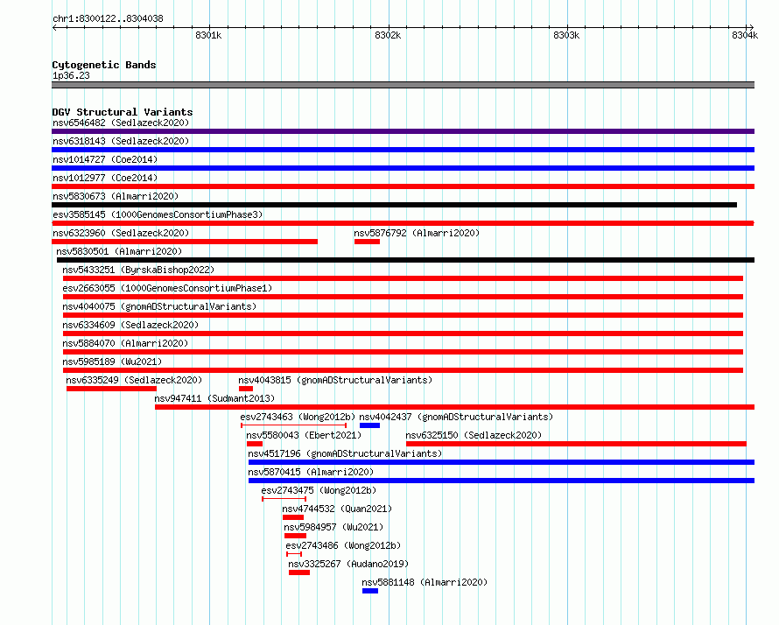
Task: Click the blue bar beneath nsv4042437
Action: 369,425
